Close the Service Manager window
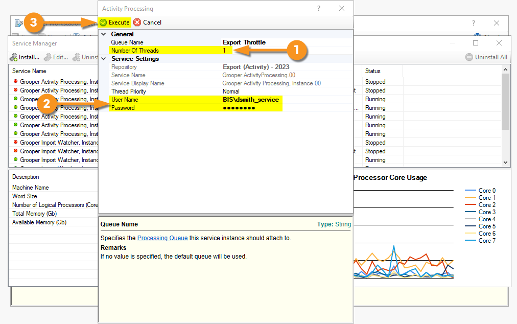517x324 pixels. [499, 43]
